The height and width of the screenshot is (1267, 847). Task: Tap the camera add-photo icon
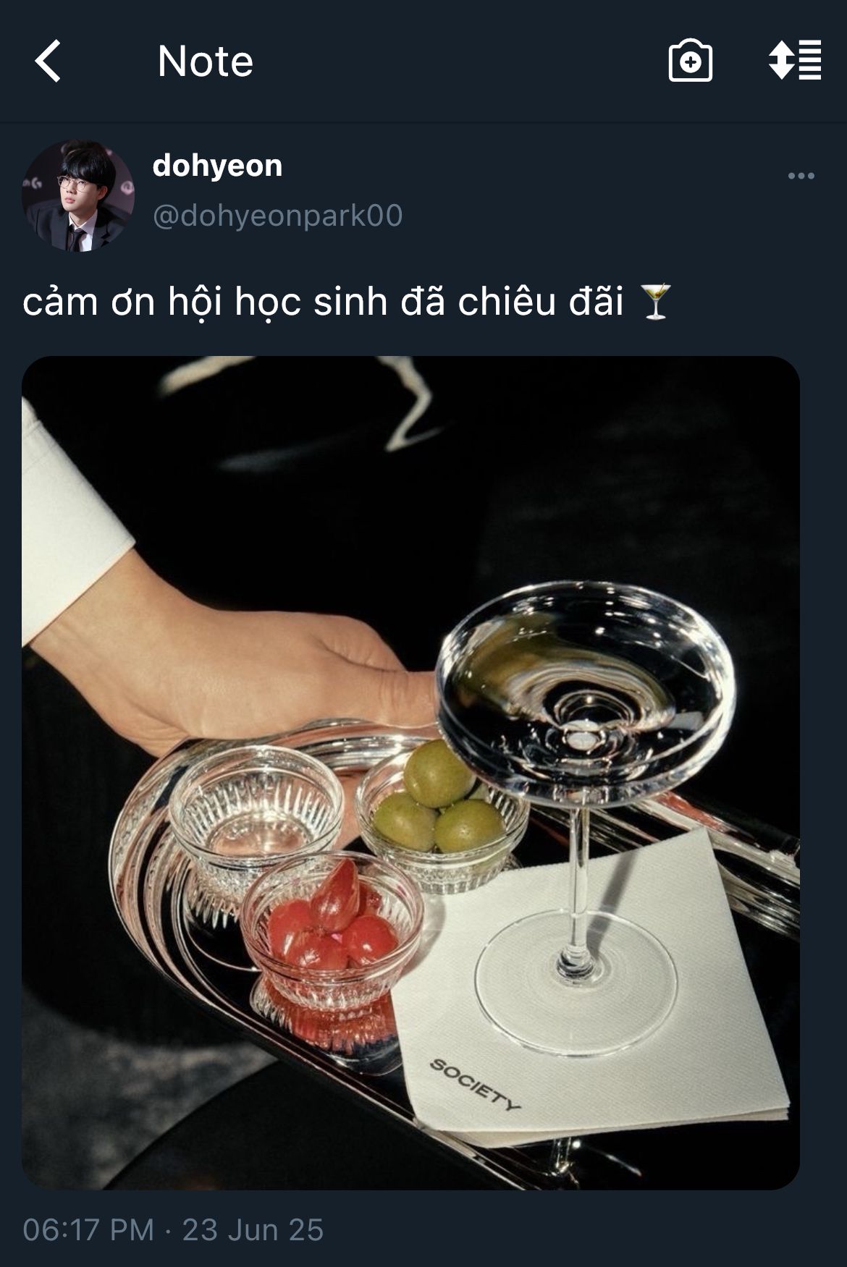[690, 61]
